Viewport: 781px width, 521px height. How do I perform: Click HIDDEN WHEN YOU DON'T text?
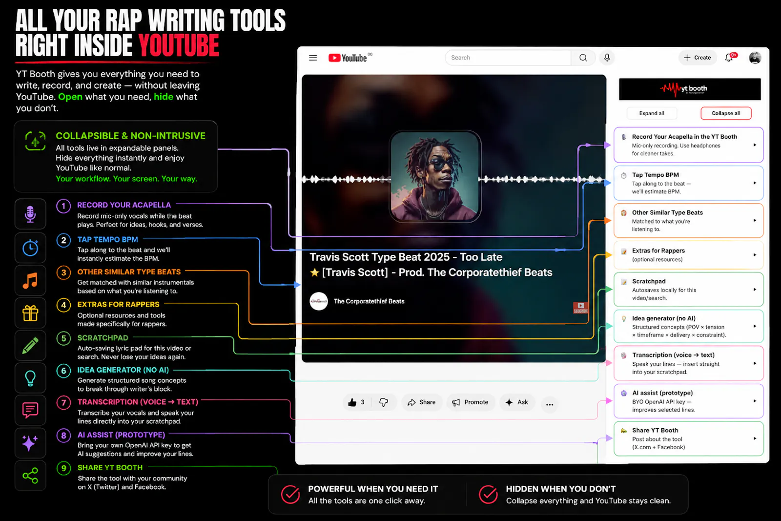pos(561,489)
